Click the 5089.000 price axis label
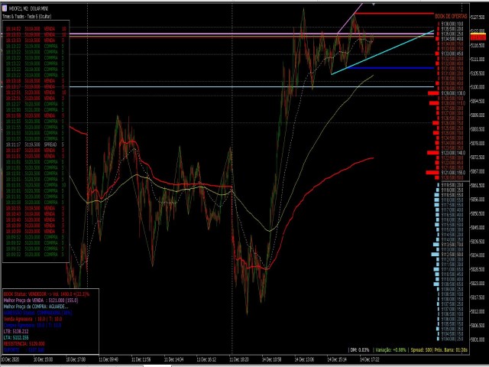 (478, 115)
